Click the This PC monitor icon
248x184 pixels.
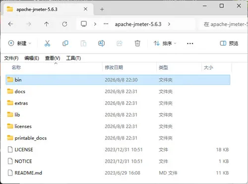pos(84,24)
